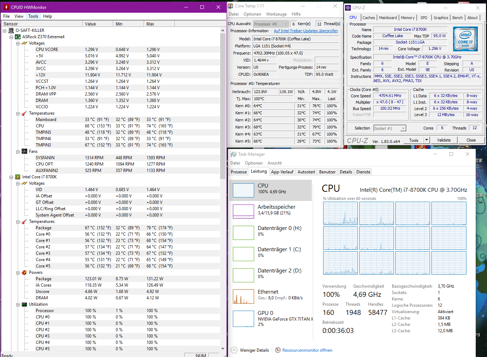Collapse the ASRock Z370 Extreme4 node
The width and height of the screenshot is (487, 357).
(11, 37)
